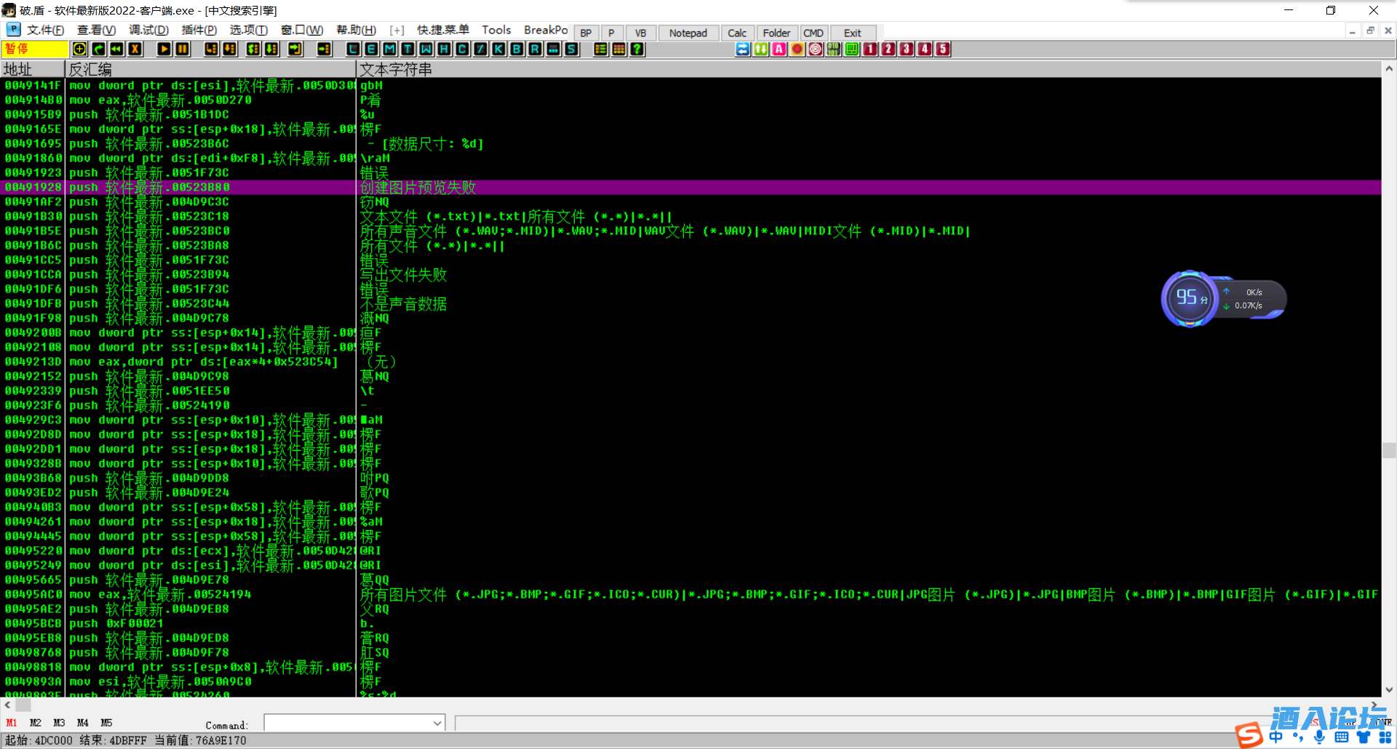The height and width of the screenshot is (749, 1397).
Task: Switch to the M2 tab
Action: pos(35,723)
